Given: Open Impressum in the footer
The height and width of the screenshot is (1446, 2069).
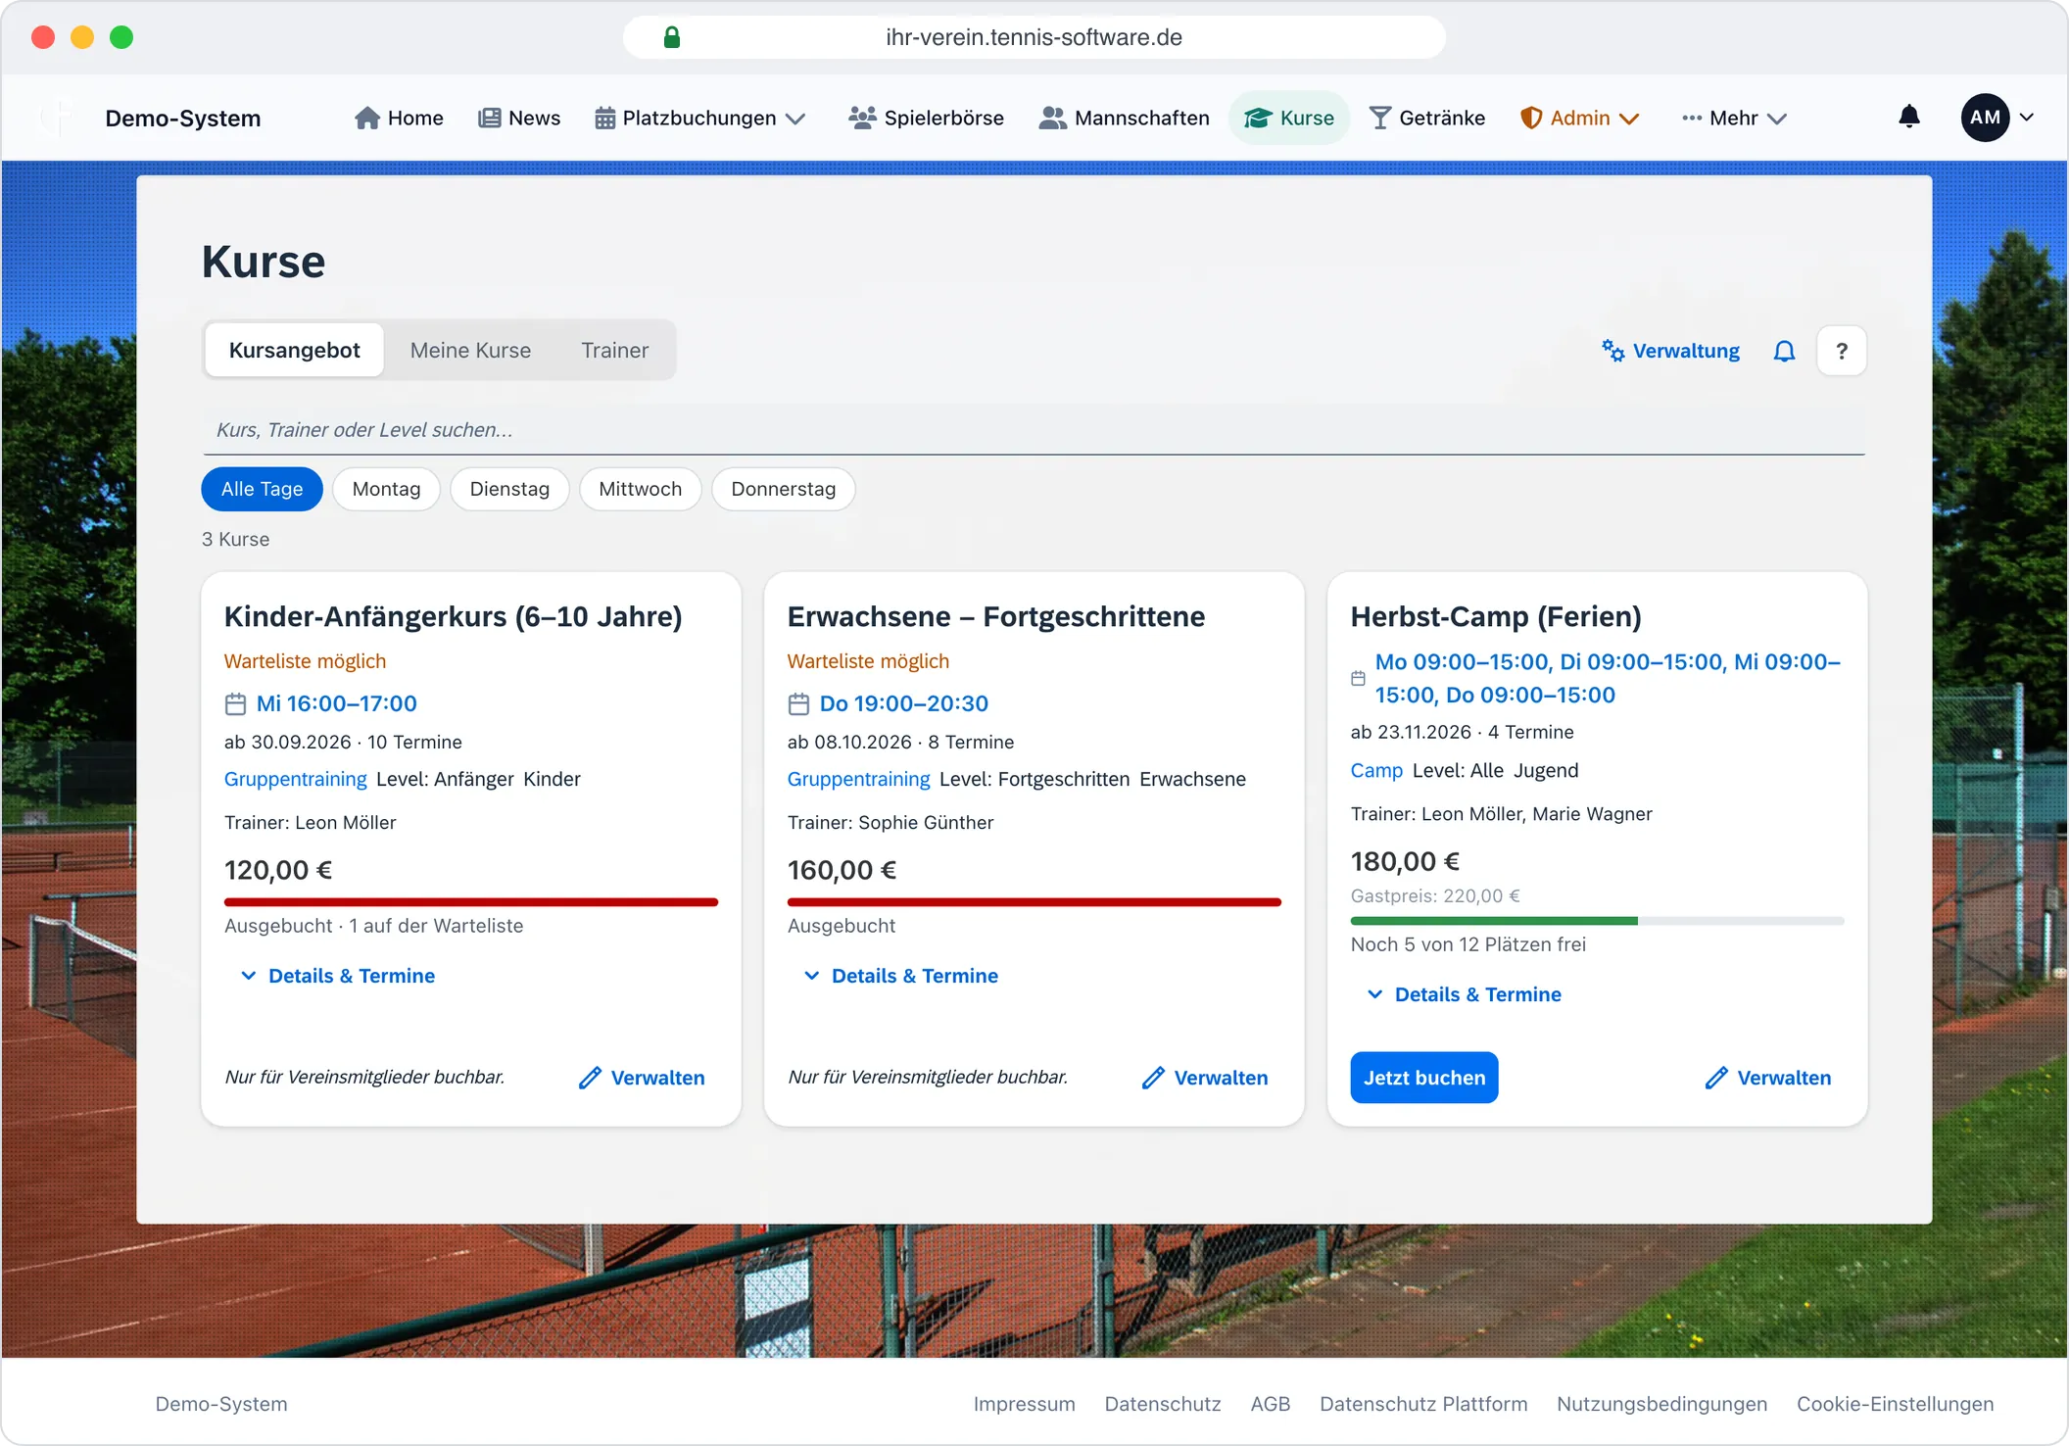Looking at the screenshot, I should tap(1024, 1404).
